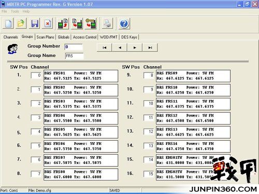The image size is (259, 194).
Task: Click channel number field for SW Pos 6
Action: pos(36,146)
